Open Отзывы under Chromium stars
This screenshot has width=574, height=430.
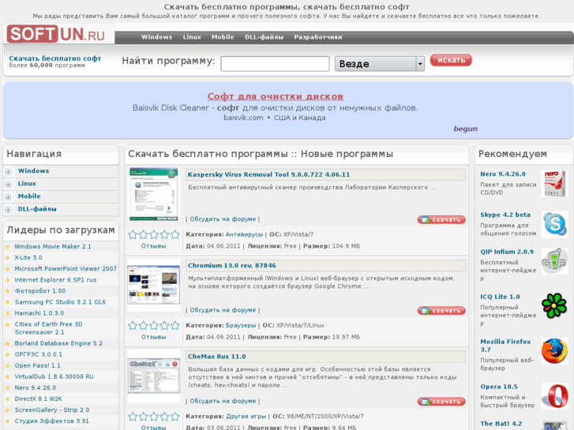[x=154, y=337]
